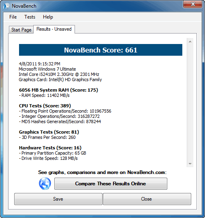Open the Tests menu
This screenshot has height=218, width=205.
30,17
